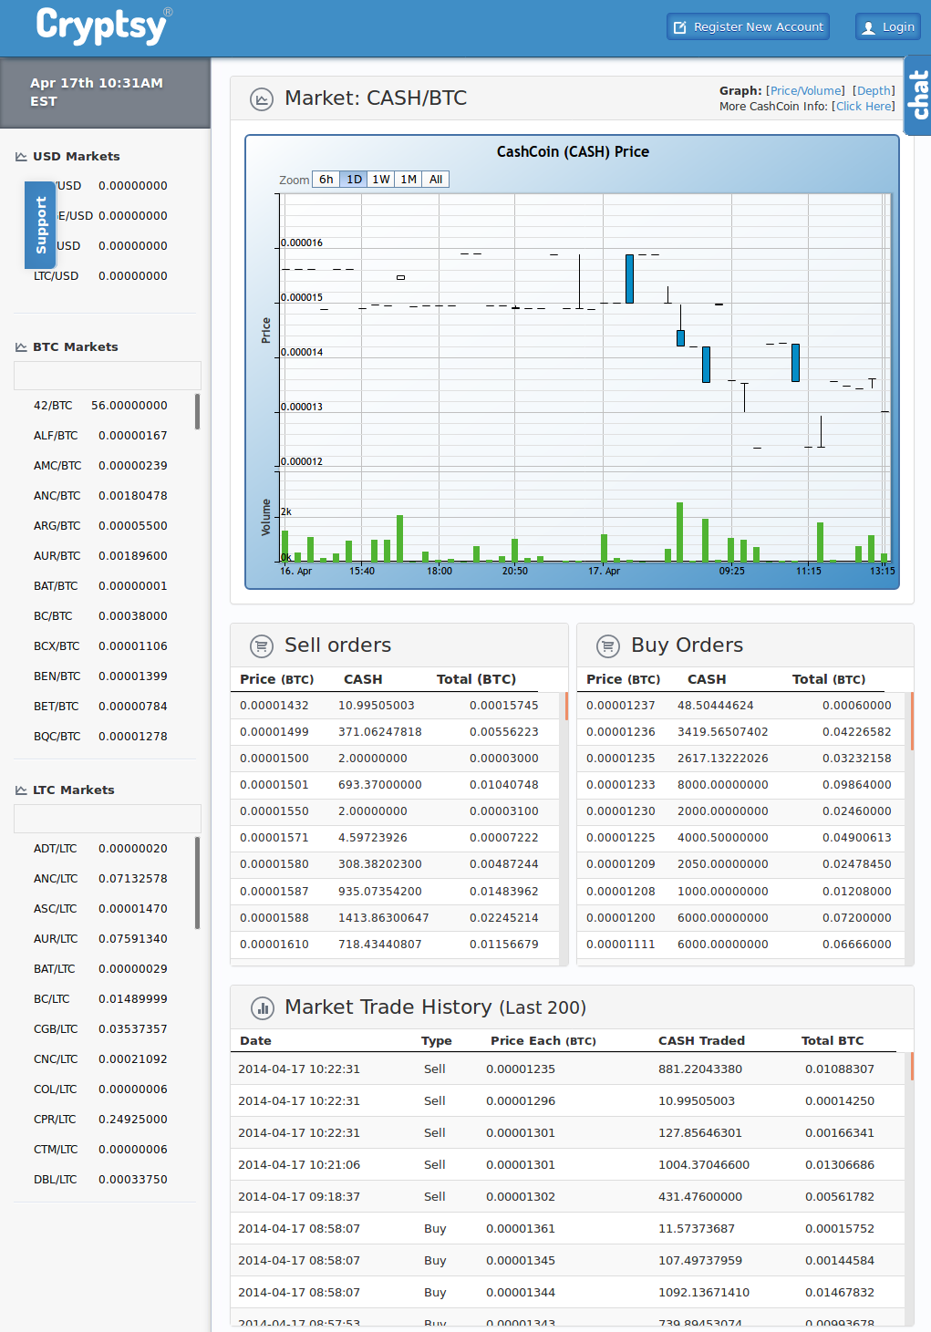Open the ASC/LTC market
The height and width of the screenshot is (1332, 931).
(x=100, y=909)
